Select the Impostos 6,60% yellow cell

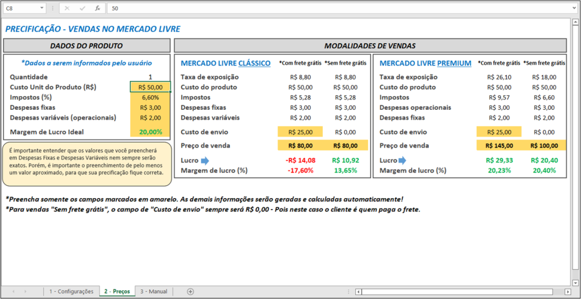point(150,98)
